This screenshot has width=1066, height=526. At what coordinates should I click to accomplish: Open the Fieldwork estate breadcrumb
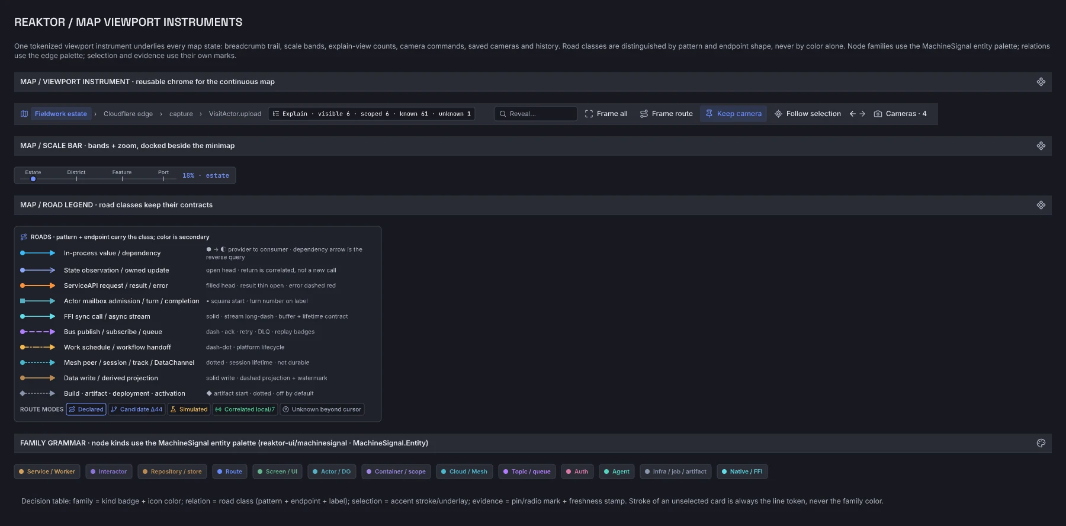pyautogui.click(x=61, y=114)
